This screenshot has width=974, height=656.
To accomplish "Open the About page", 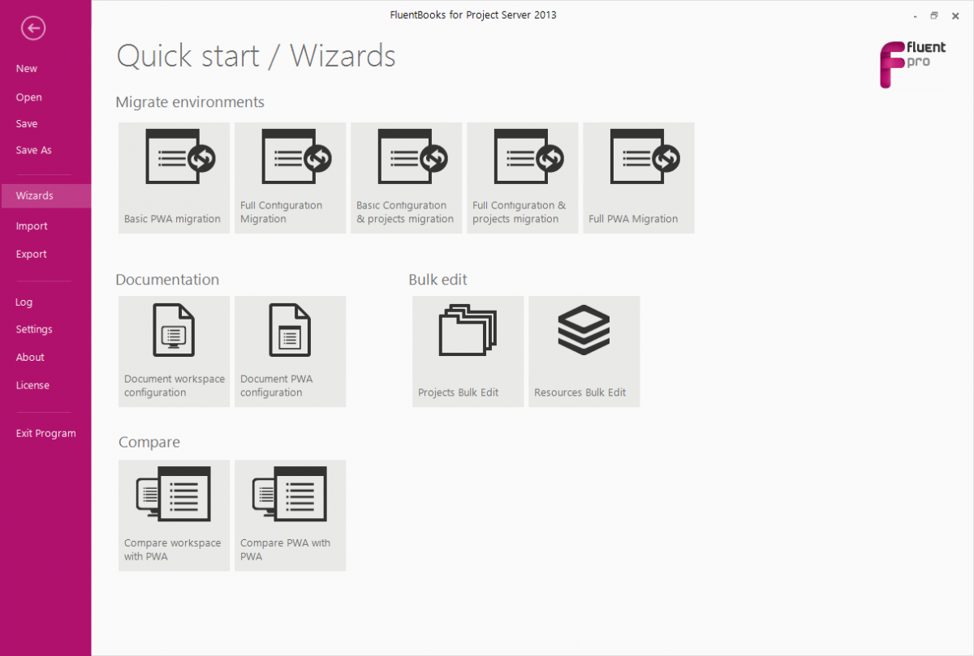I will [30, 357].
